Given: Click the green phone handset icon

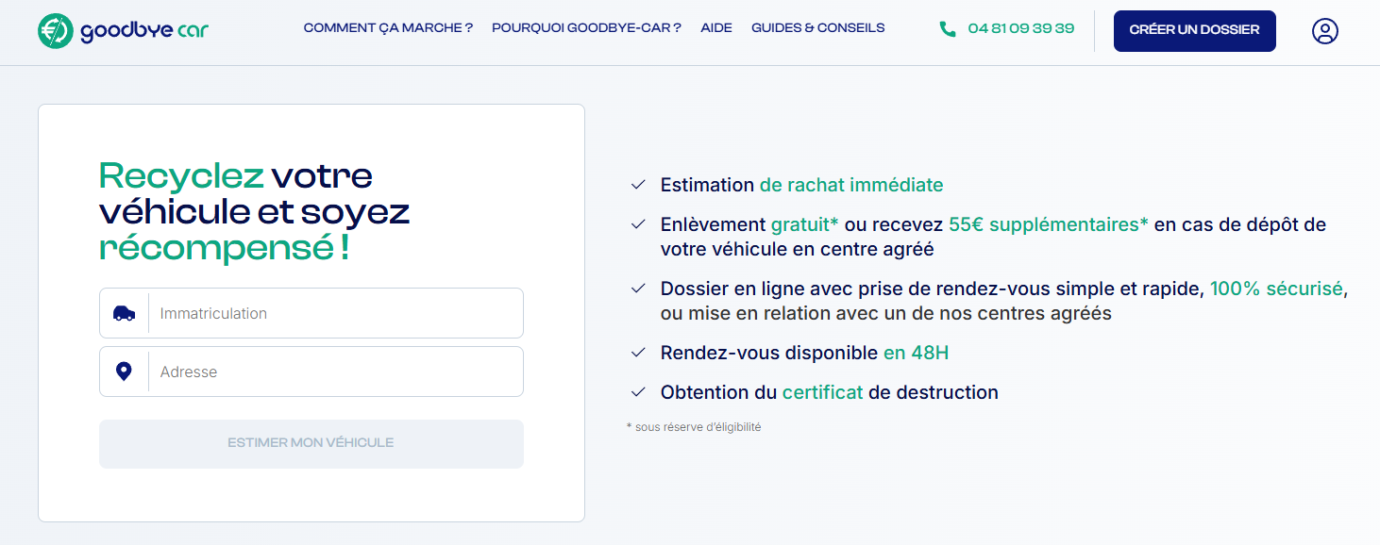Looking at the screenshot, I should (x=948, y=29).
